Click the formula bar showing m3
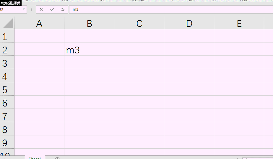 coord(171,9)
